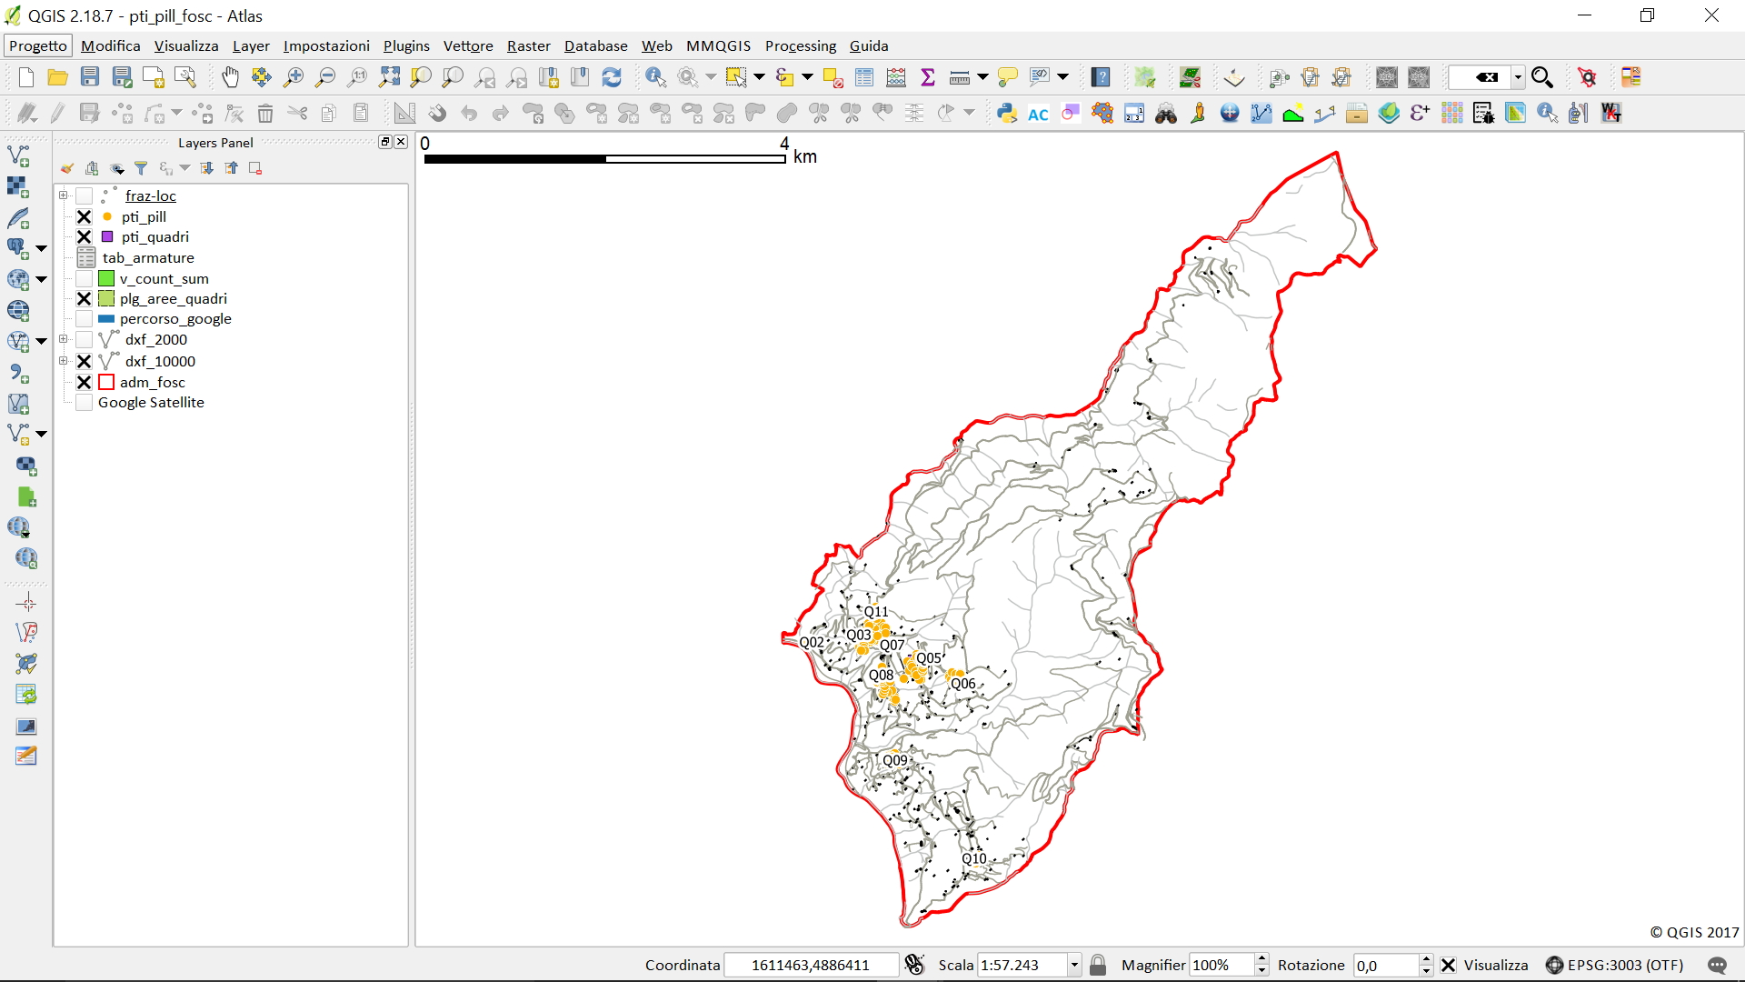Screen dimensions: 1745x982
Task: Uncheck the adm_fosc layer visibility
Action: pos(85,382)
